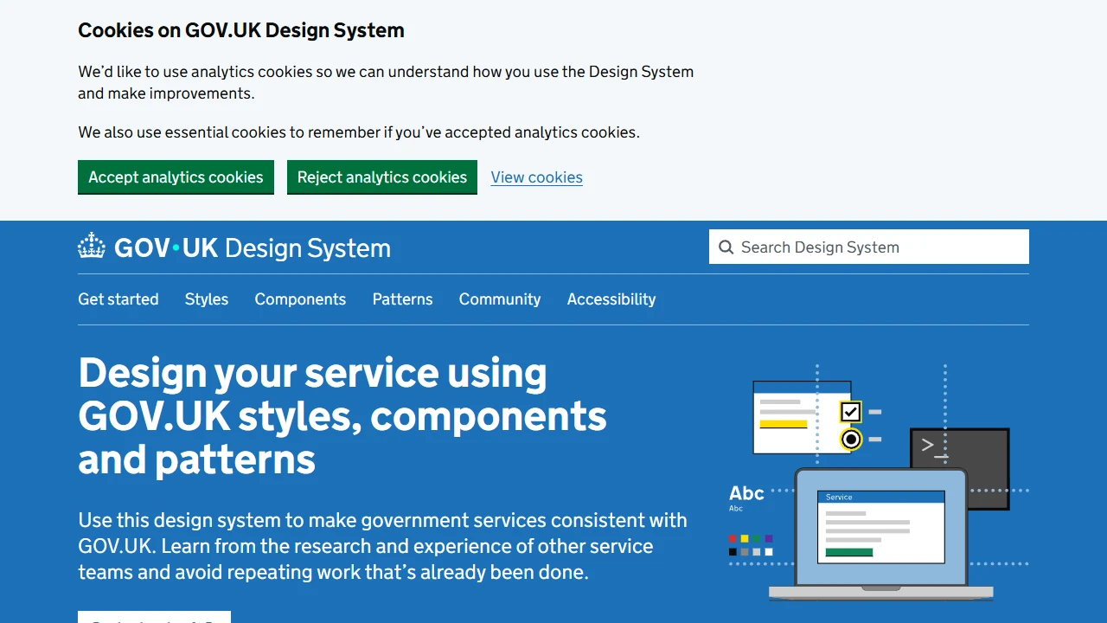1107x623 pixels.
Task: Open the View cookies link
Action: pos(536,177)
